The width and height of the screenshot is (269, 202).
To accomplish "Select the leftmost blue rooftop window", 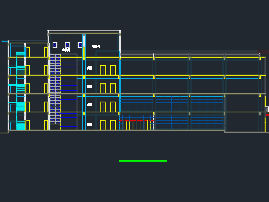I will tap(55, 45).
